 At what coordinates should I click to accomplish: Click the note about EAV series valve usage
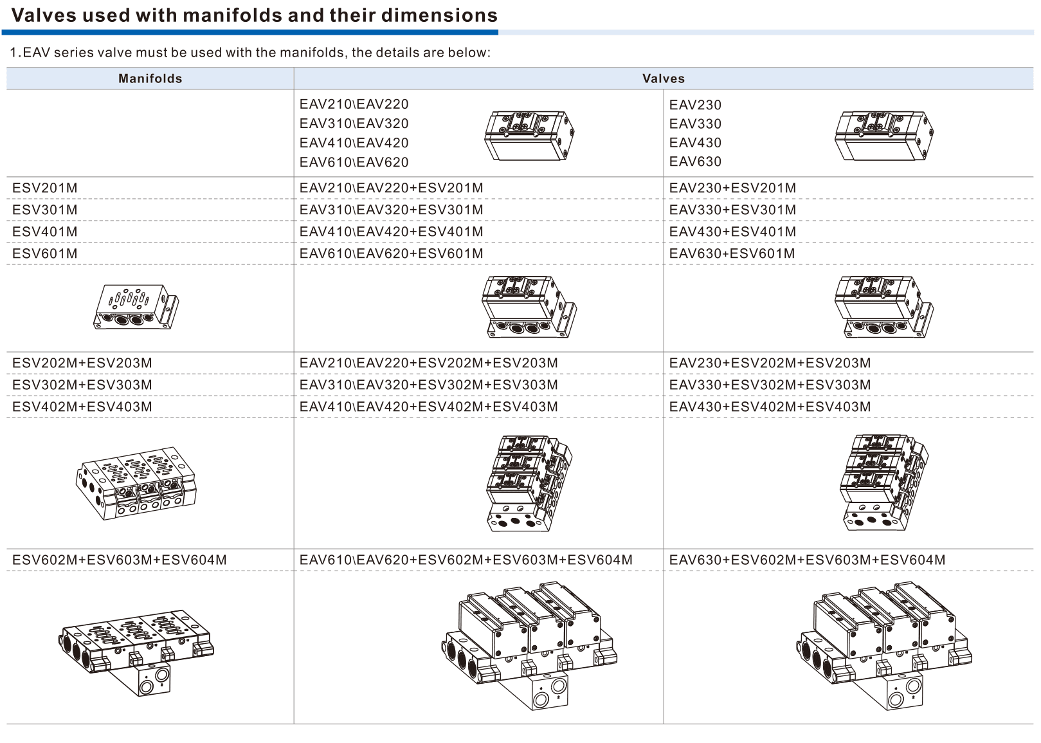click(250, 53)
